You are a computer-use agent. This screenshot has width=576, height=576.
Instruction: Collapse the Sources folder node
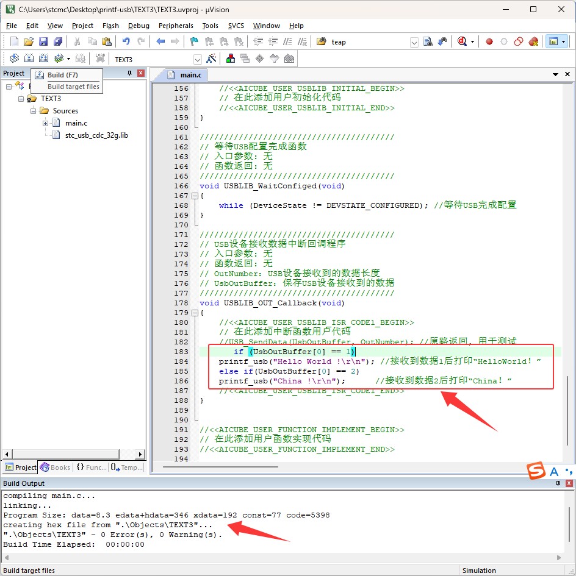coord(33,111)
